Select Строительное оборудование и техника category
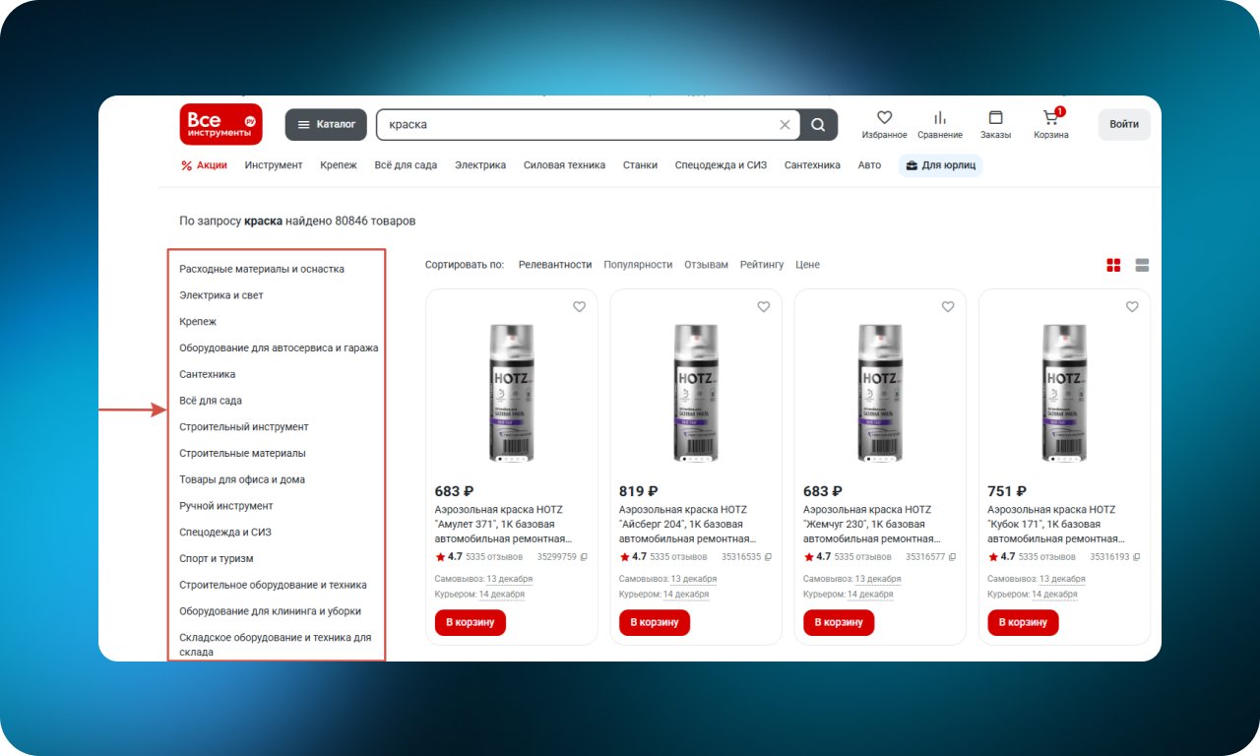The image size is (1260, 756). coord(273,585)
